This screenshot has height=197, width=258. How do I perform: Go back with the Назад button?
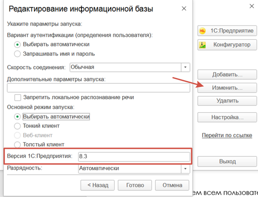click(x=98, y=185)
